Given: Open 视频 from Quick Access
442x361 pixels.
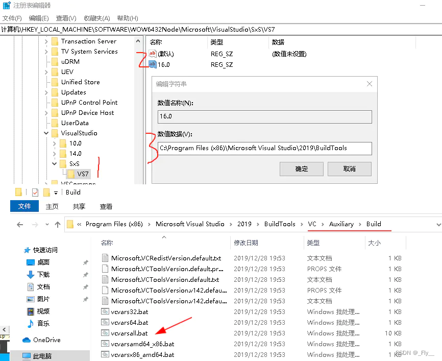Looking at the screenshot, I should click(39, 310).
